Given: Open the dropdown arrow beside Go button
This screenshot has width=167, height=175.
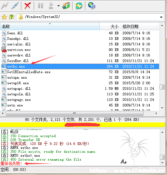Looking at the screenshot, I should pos(58,6).
